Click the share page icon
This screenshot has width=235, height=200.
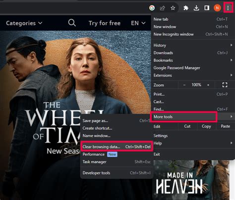pos(163,8)
